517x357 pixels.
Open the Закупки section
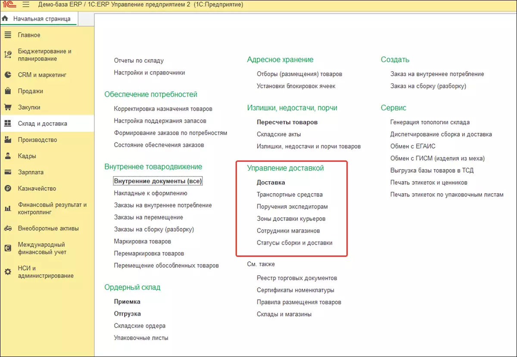[29, 107]
